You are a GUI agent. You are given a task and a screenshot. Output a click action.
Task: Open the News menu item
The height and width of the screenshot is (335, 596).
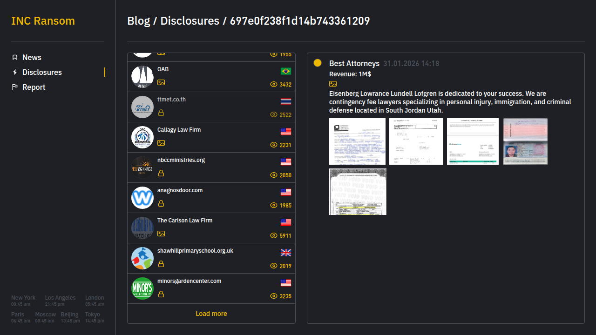click(x=32, y=57)
